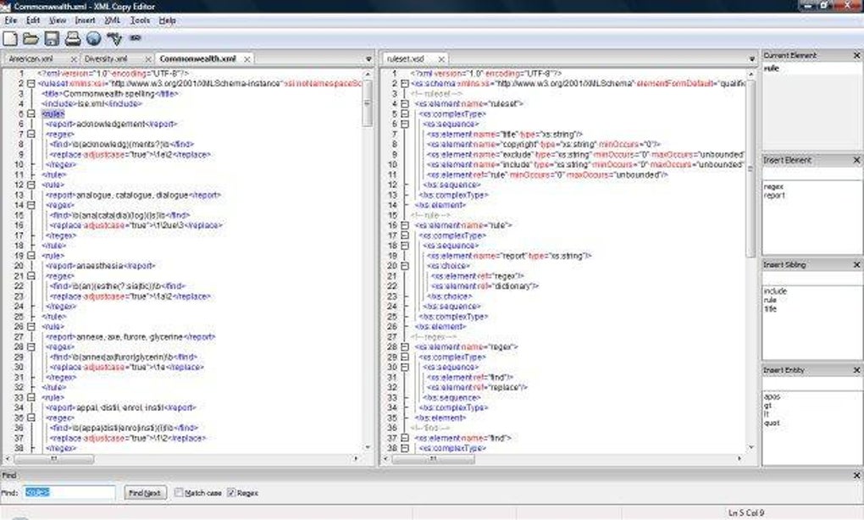The width and height of the screenshot is (864, 520).
Task: Open search with the binoculars toolbar icon
Action: pos(135,39)
